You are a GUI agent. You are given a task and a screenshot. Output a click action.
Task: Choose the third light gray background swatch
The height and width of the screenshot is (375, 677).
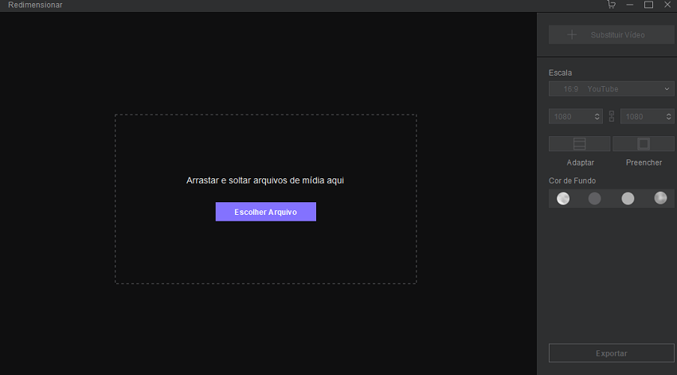click(628, 198)
